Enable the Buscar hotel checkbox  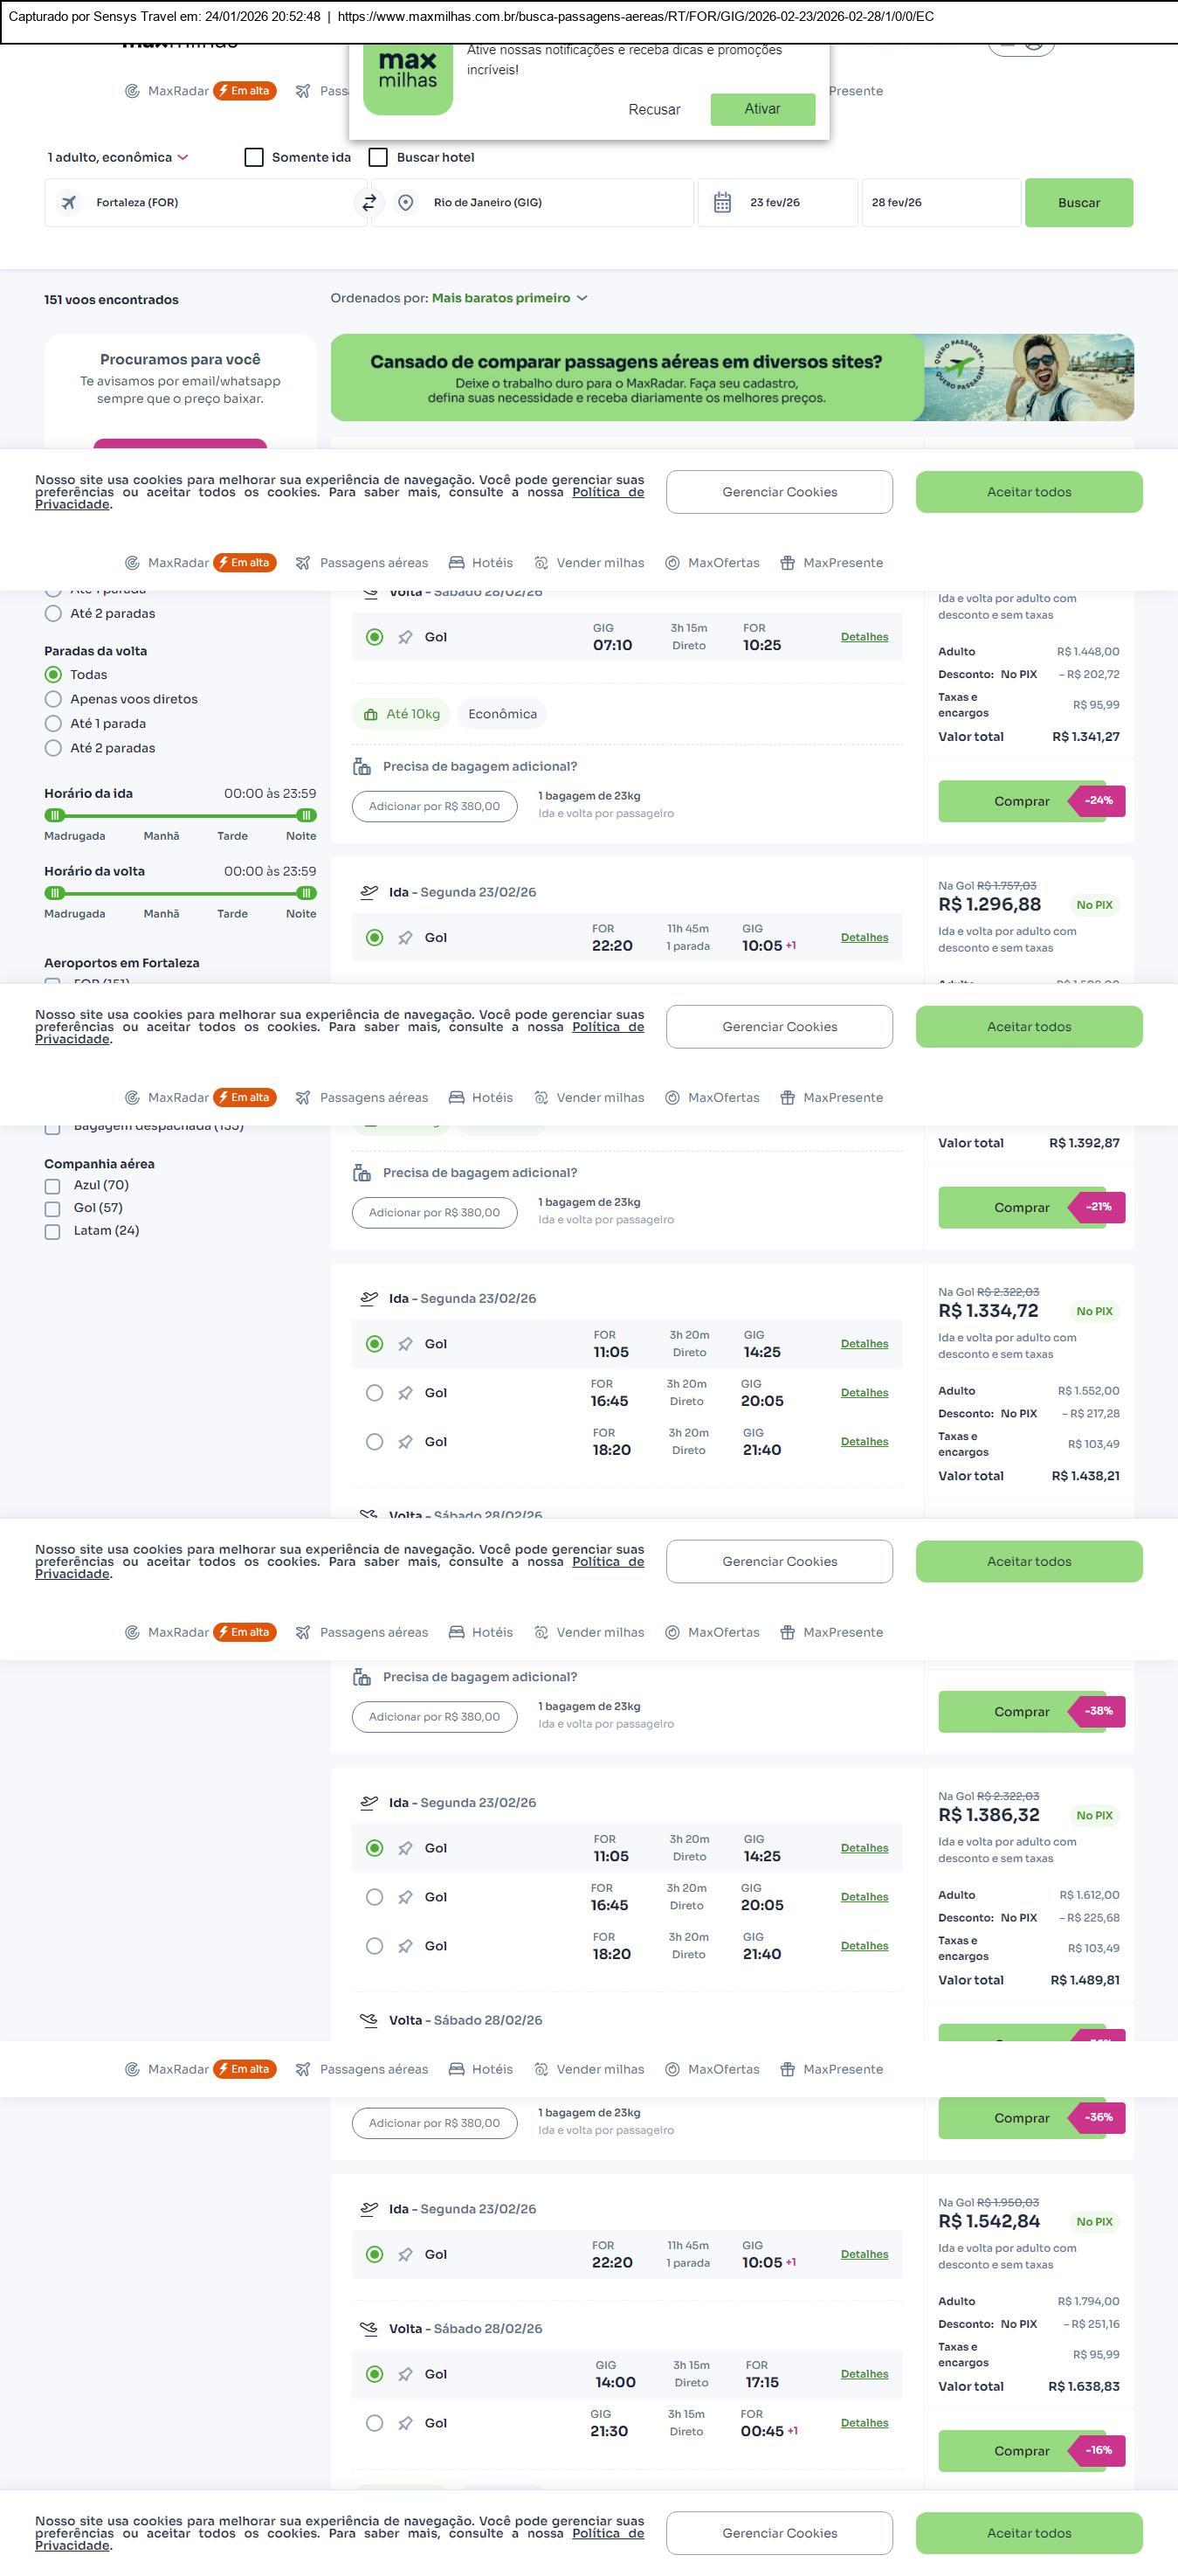pyautogui.click(x=379, y=158)
